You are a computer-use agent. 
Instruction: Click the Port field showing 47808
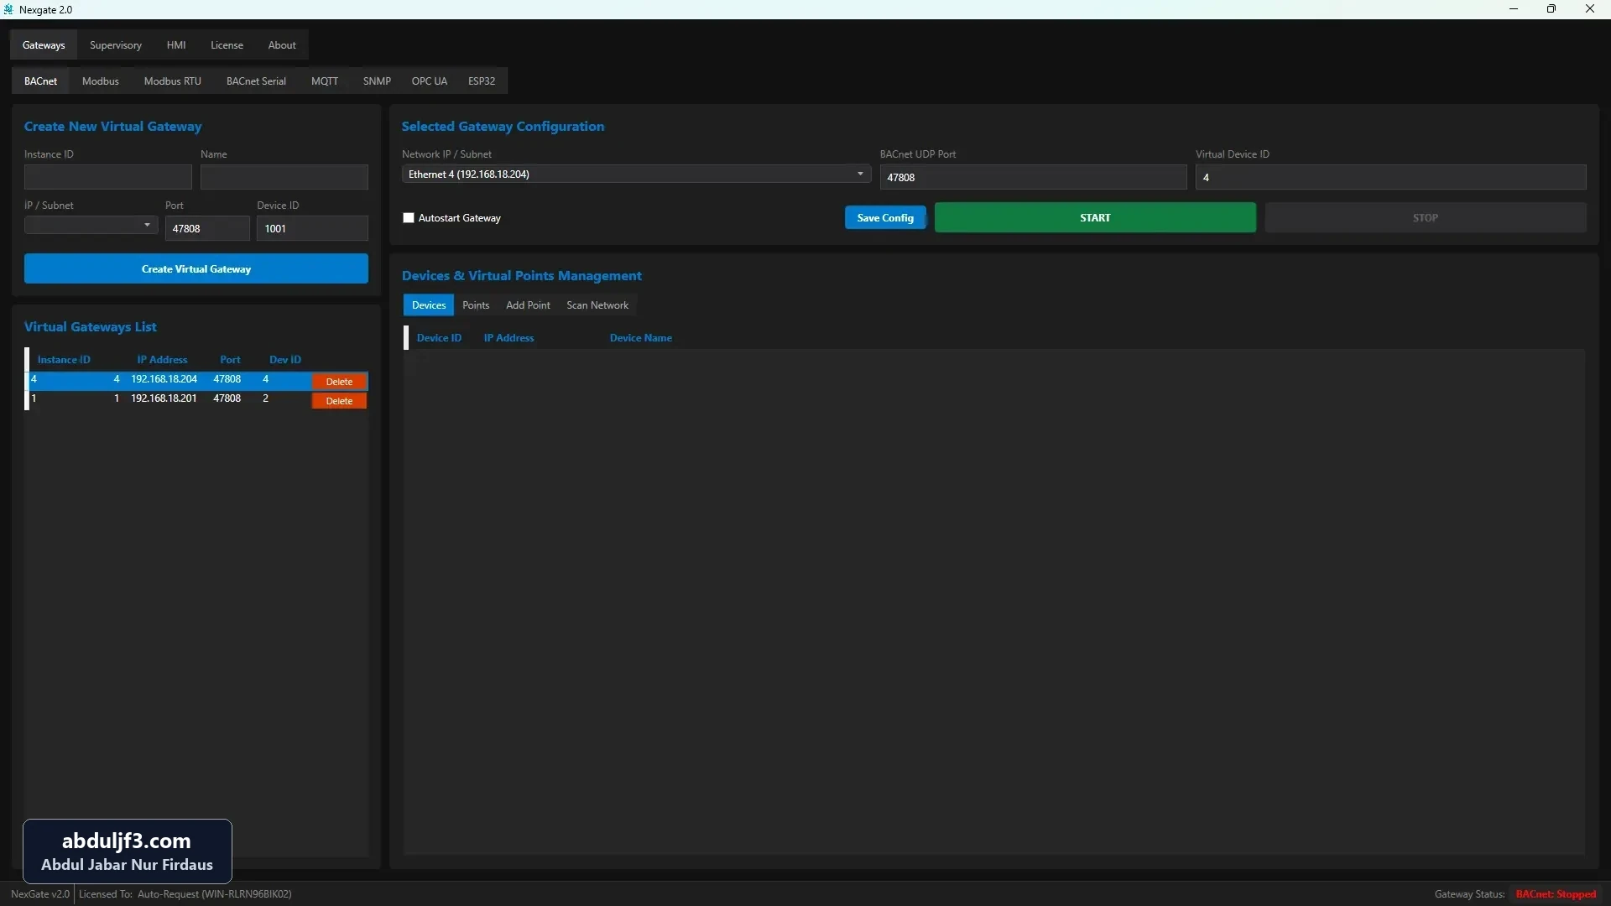click(x=207, y=228)
